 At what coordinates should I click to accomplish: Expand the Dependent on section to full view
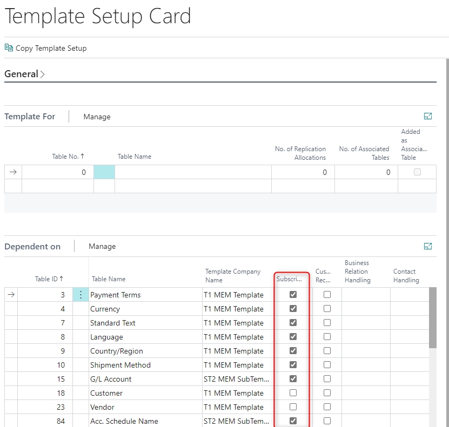point(428,246)
